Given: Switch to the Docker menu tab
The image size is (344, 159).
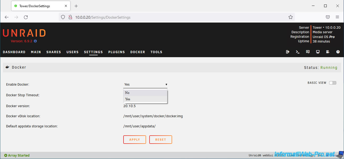Looking at the screenshot, I should click(138, 52).
